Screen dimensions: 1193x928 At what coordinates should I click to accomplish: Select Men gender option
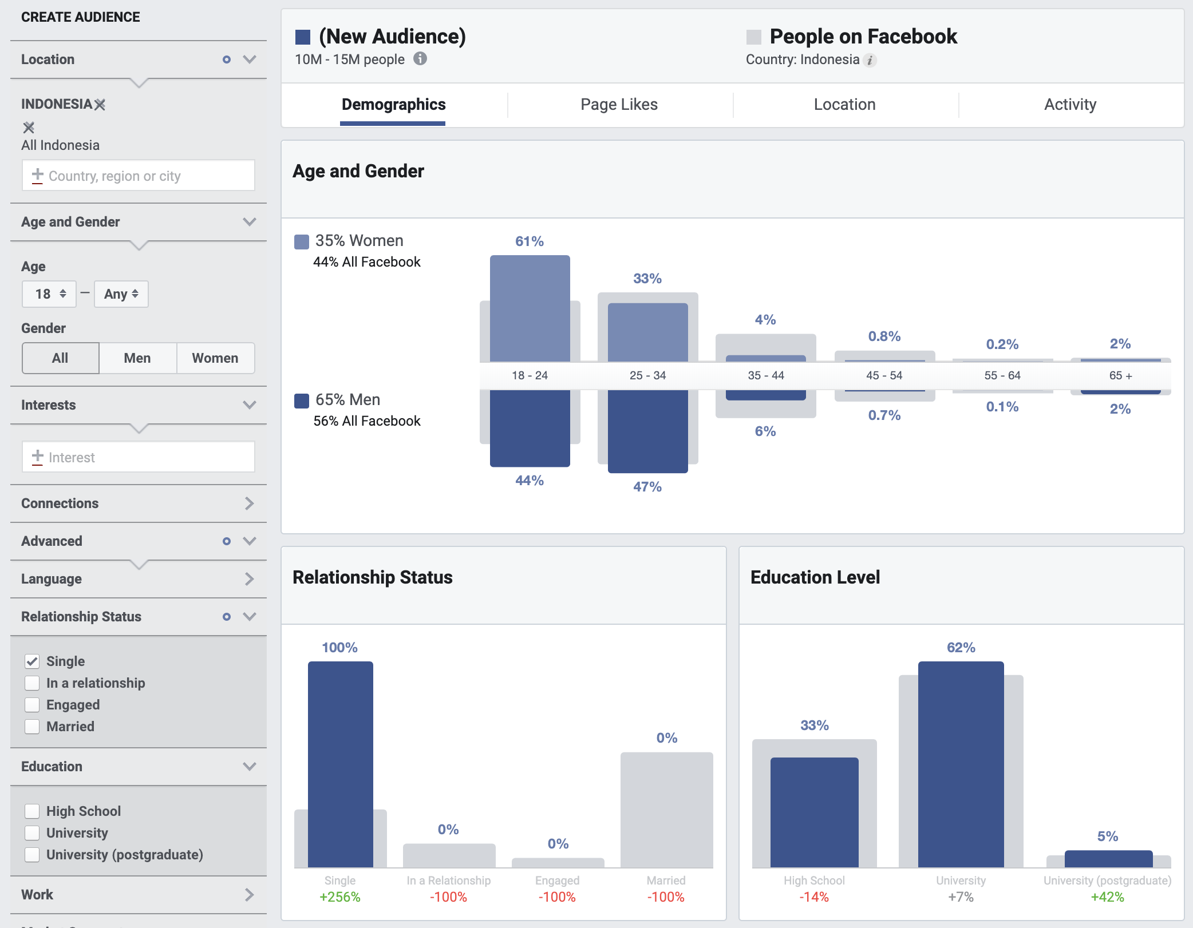pyautogui.click(x=137, y=358)
